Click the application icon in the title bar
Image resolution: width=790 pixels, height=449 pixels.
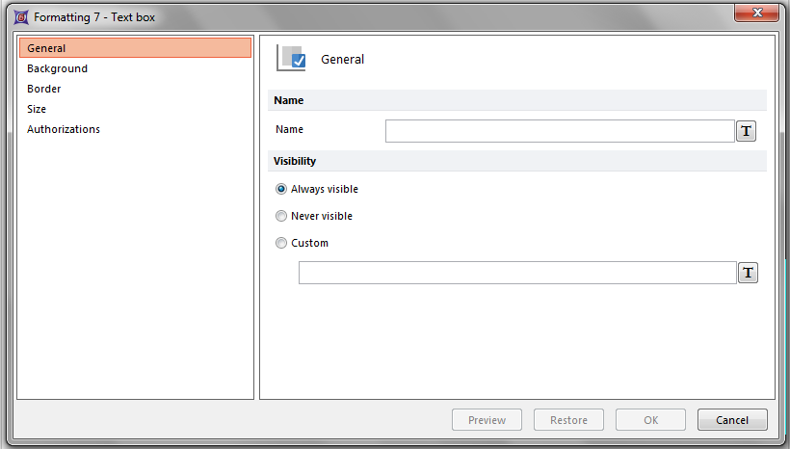[x=20, y=17]
